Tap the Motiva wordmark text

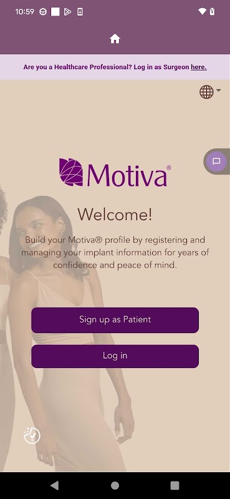(x=127, y=175)
